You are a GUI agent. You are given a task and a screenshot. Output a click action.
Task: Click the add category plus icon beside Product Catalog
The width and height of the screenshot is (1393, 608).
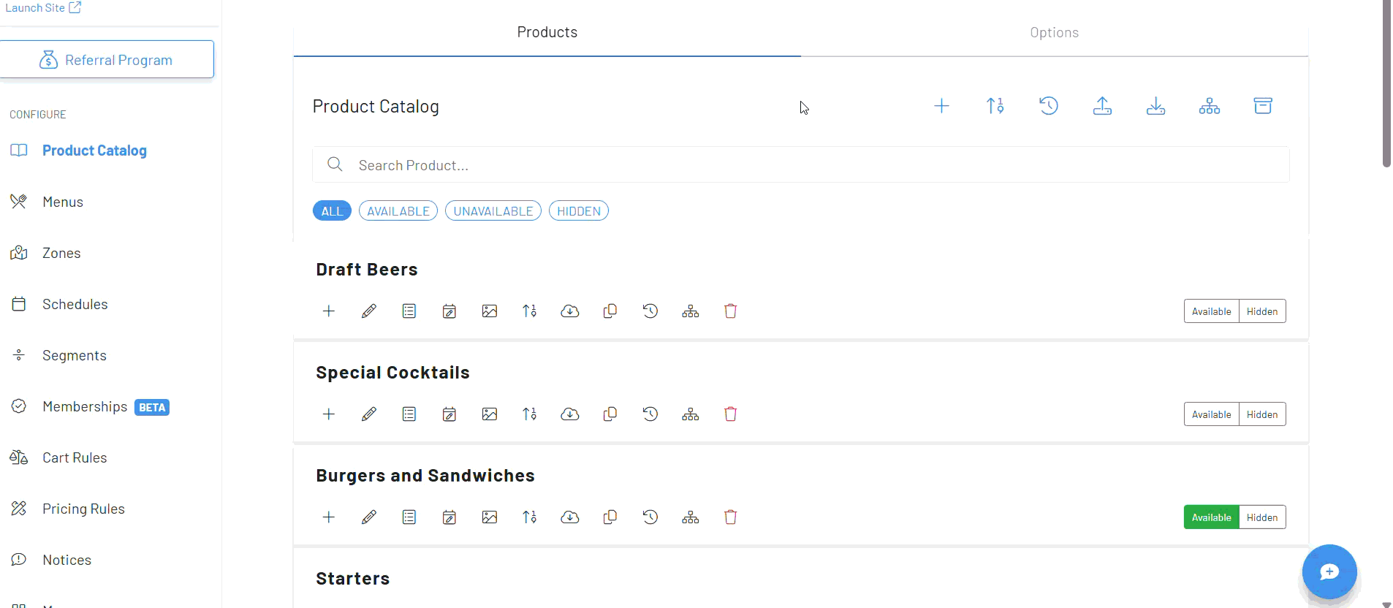[x=941, y=106]
